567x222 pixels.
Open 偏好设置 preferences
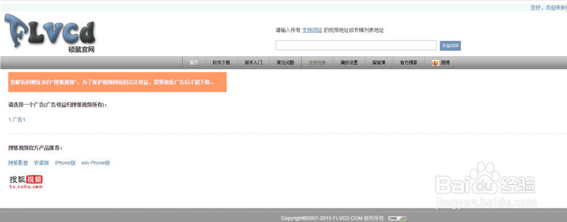[x=349, y=63]
